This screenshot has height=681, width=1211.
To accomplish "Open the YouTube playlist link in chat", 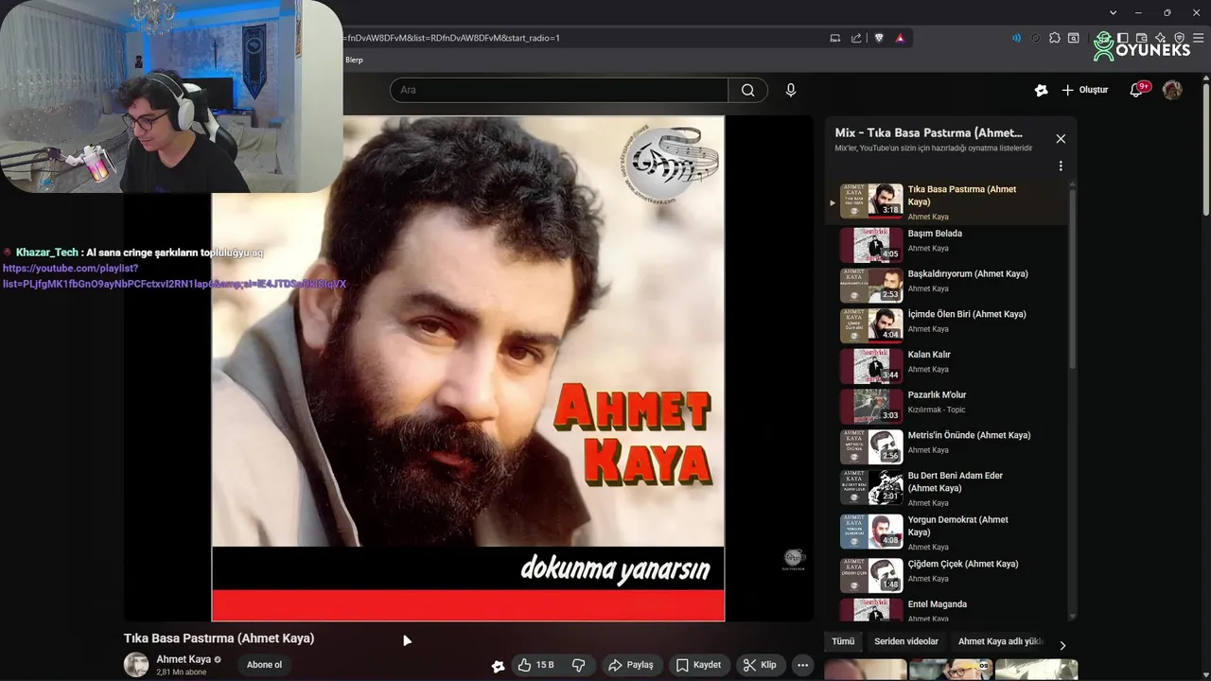I will coord(174,276).
